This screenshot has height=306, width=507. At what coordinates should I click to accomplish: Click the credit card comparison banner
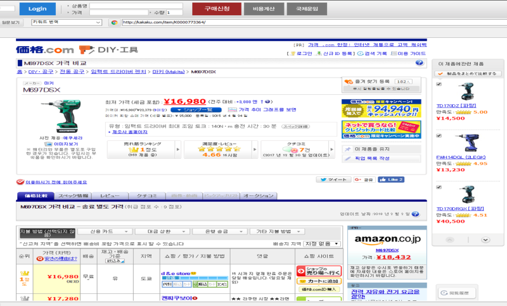pos(382,130)
